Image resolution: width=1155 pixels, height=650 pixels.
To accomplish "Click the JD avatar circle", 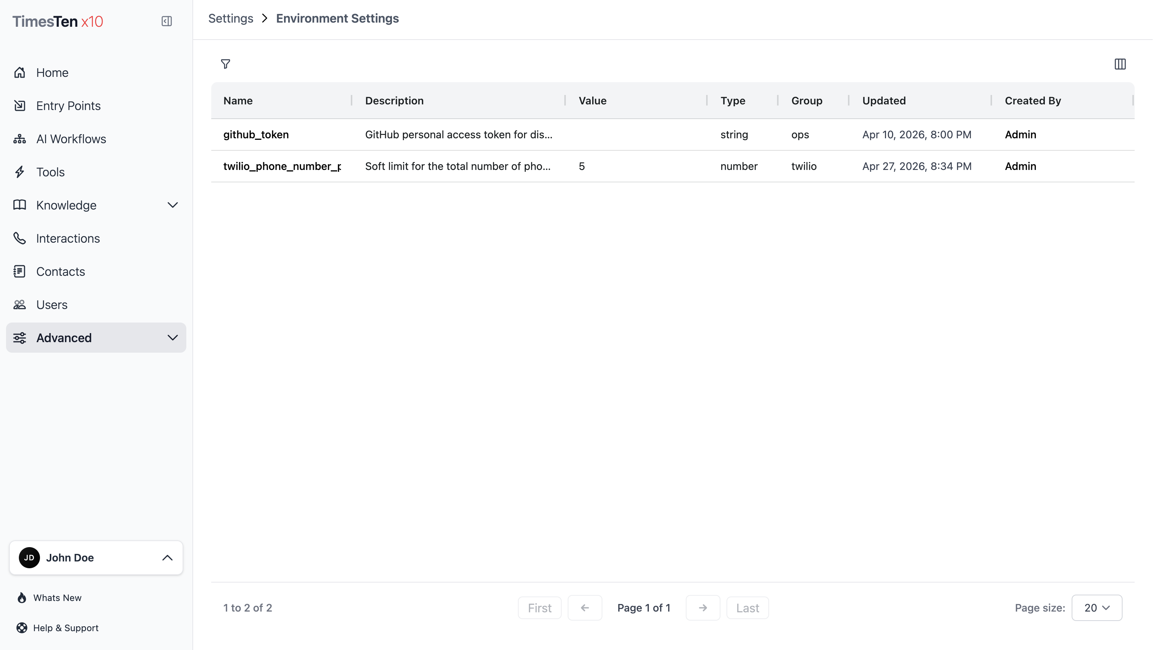I will (29, 557).
